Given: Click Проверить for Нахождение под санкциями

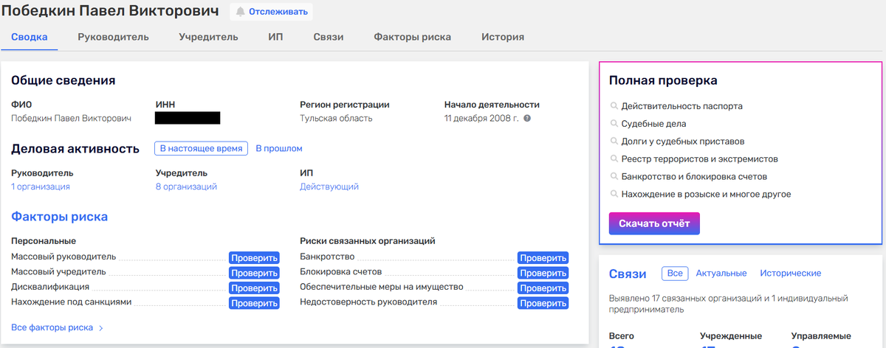Looking at the screenshot, I should [254, 303].
